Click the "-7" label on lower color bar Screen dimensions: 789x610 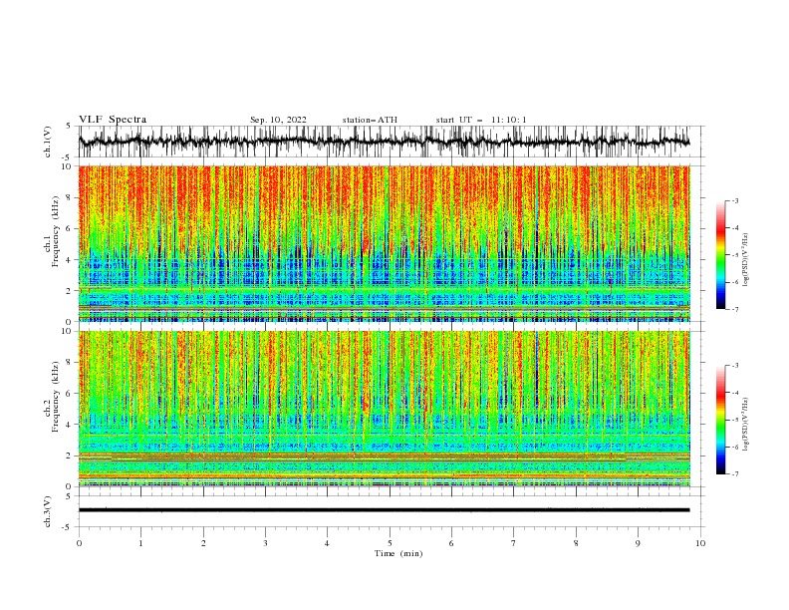(x=734, y=474)
